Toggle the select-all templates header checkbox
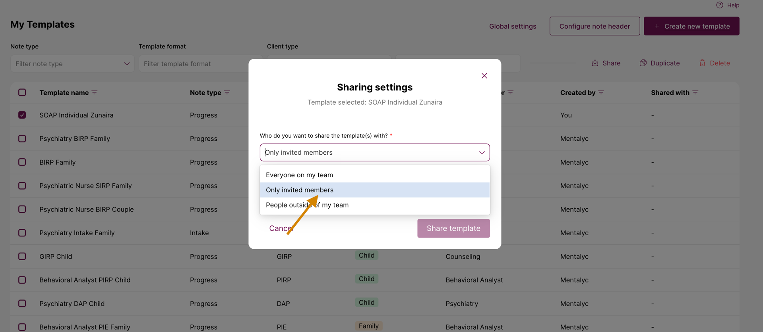The image size is (763, 332). (22, 92)
